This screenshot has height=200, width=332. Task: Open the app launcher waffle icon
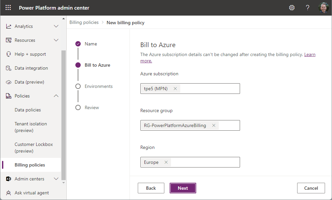(8, 8)
